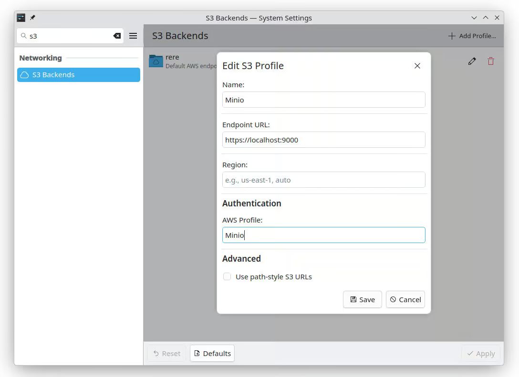This screenshot has height=377, width=519.
Task: Click the System Settings app icon in title bar
Action: [x=21, y=18]
